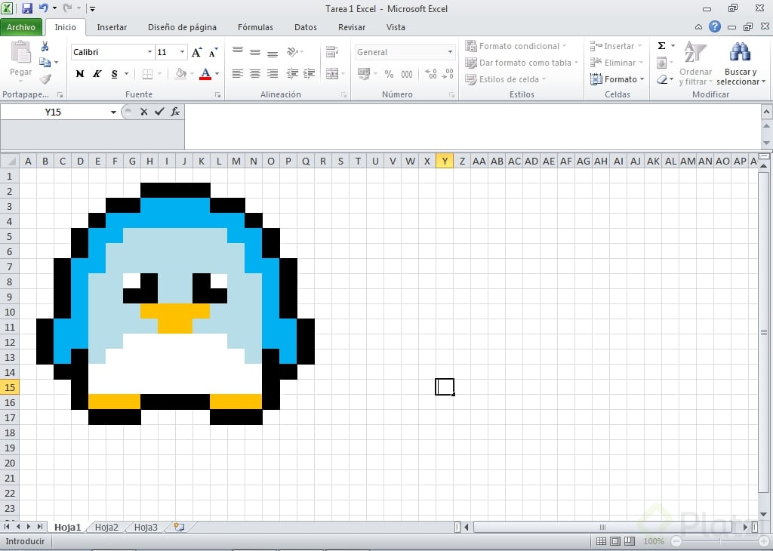This screenshot has height=551, width=773.
Task: Open the Formato cells dropdown
Action: 617,79
